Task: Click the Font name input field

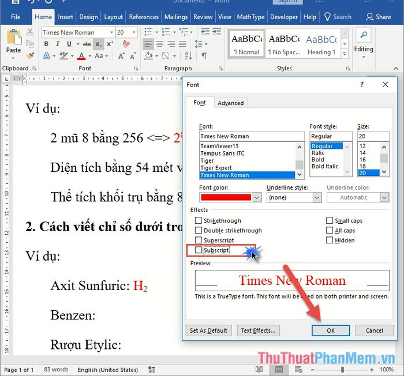Action: (x=252, y=136)
